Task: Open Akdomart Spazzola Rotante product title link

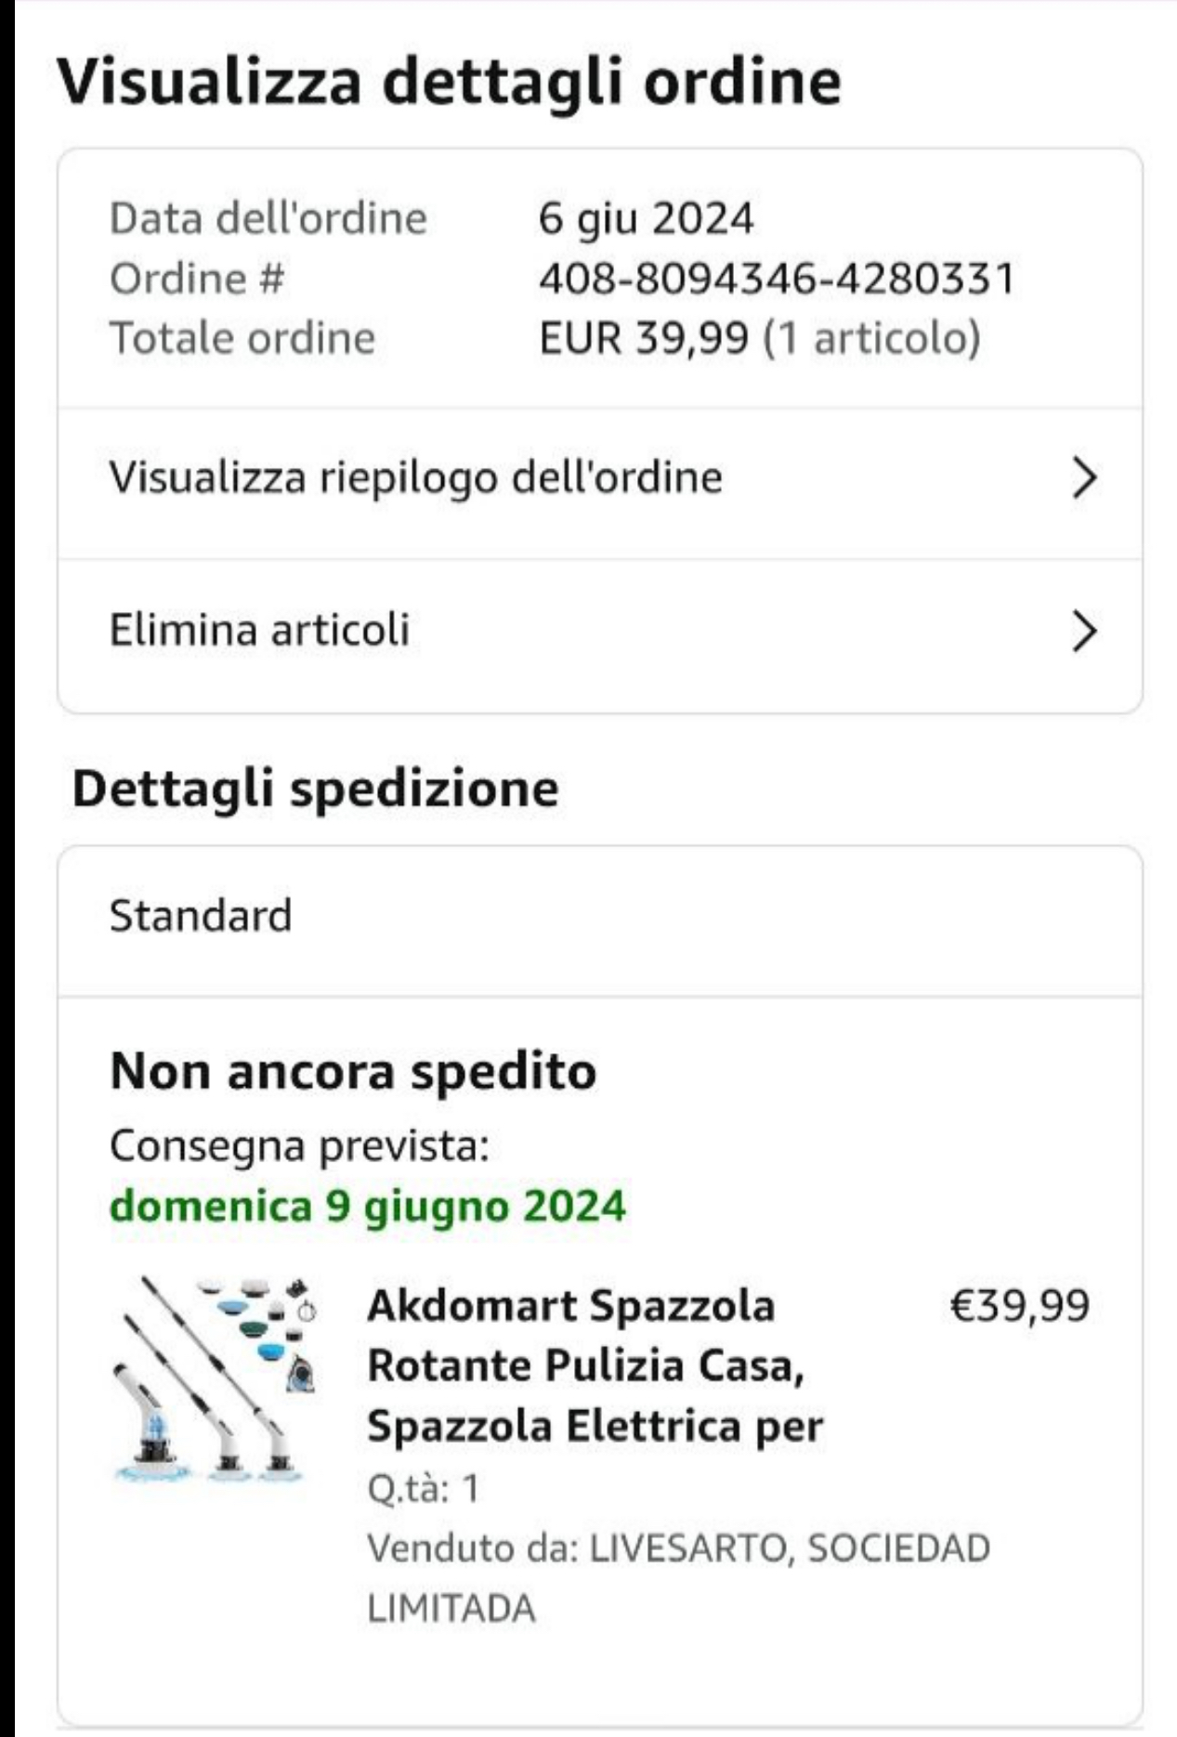Action: click(595, 1365)
